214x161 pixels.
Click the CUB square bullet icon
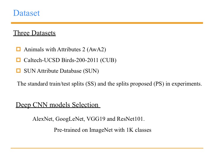point(18,60)
